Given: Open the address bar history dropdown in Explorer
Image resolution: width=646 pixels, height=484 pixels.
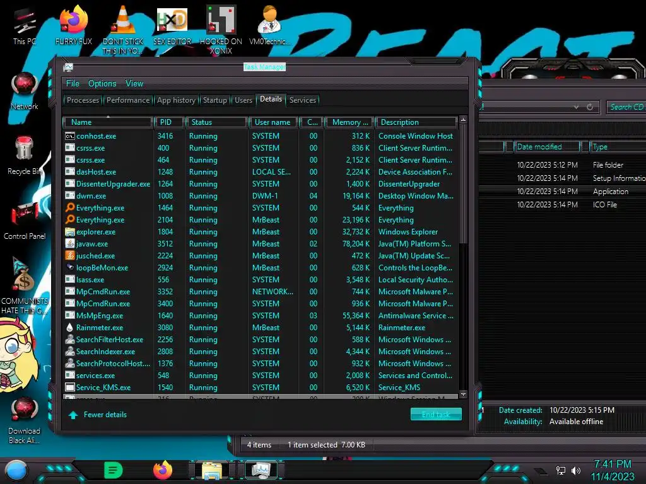Looking at the screenshot, I should [x=576, y=107].
